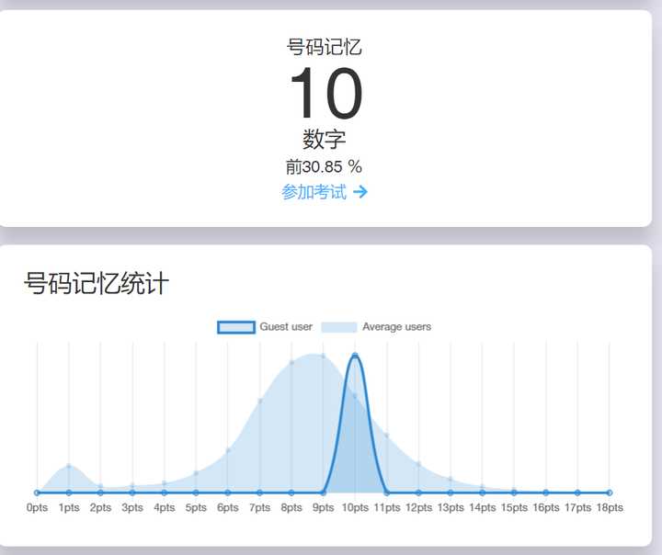Viewport: 662px width, 555px height.
Task: Click the 号码记忆 card title
Action: tap(325, 47)
